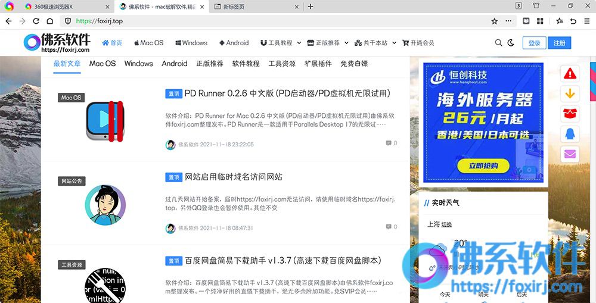Reload the page with refresh icon
The height and width of the screenshot is (303, 596).
(x=36, y=21)
